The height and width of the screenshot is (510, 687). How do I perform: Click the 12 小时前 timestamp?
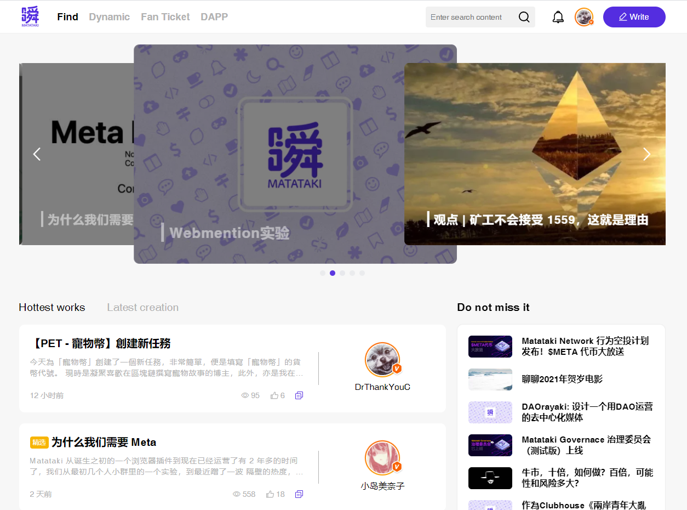pyautogui.click(x=47, y=395)
